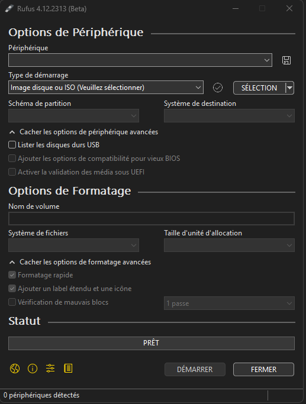Image resolution: width=306 pixels, height=404 pixels.
Task: Open the settings sliders icon
Action: click(50, 369)
